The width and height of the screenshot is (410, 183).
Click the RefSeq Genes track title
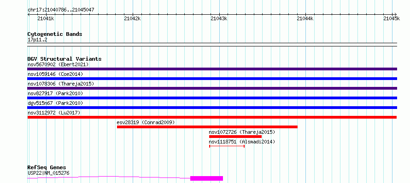pyautogui.click(x=47, y=168)
